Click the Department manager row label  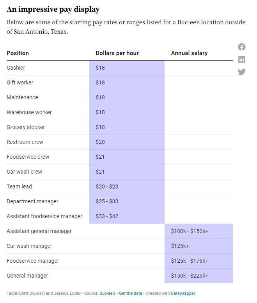coord(32,201)
